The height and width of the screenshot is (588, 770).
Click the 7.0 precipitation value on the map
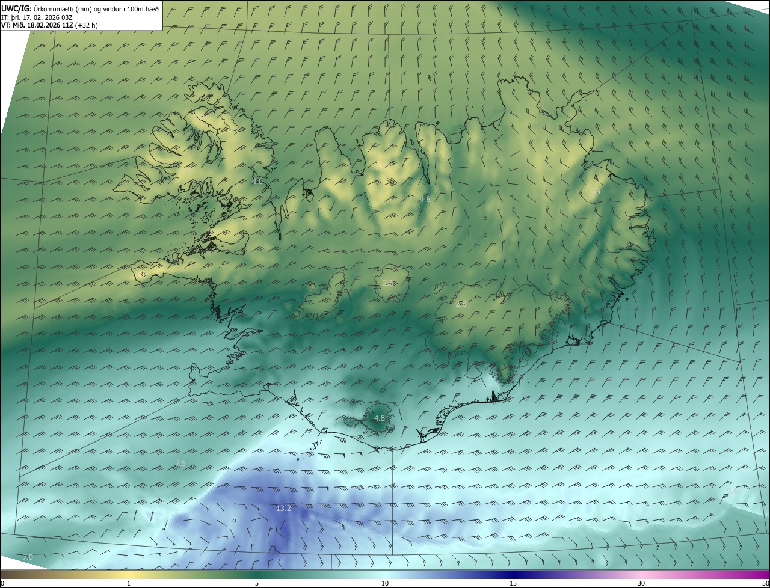coord(28,557)
